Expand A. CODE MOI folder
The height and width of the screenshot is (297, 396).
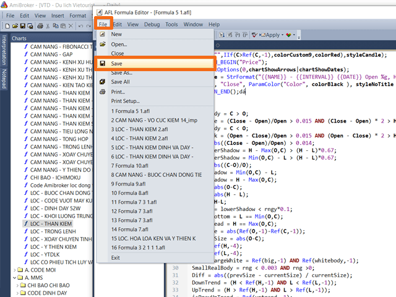(x=14, y=270)
